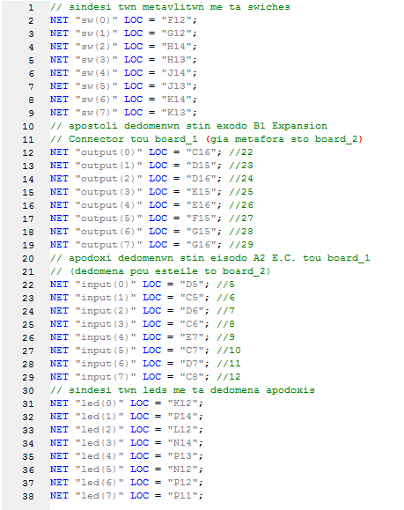The width and height of the screenshot is (404, 510).
Task: Click the LOC keyword on the sw(5) line
Action: click(133, 86)
